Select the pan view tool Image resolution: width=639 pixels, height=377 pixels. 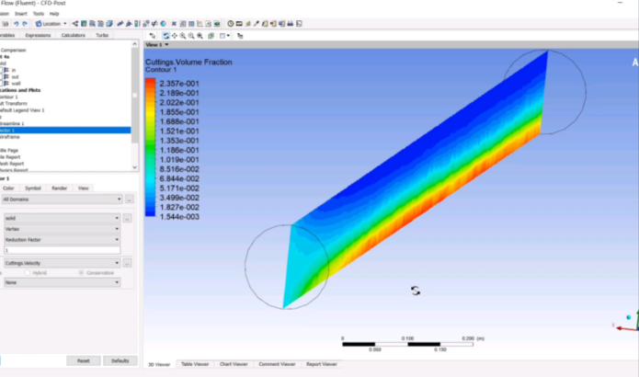175,35
